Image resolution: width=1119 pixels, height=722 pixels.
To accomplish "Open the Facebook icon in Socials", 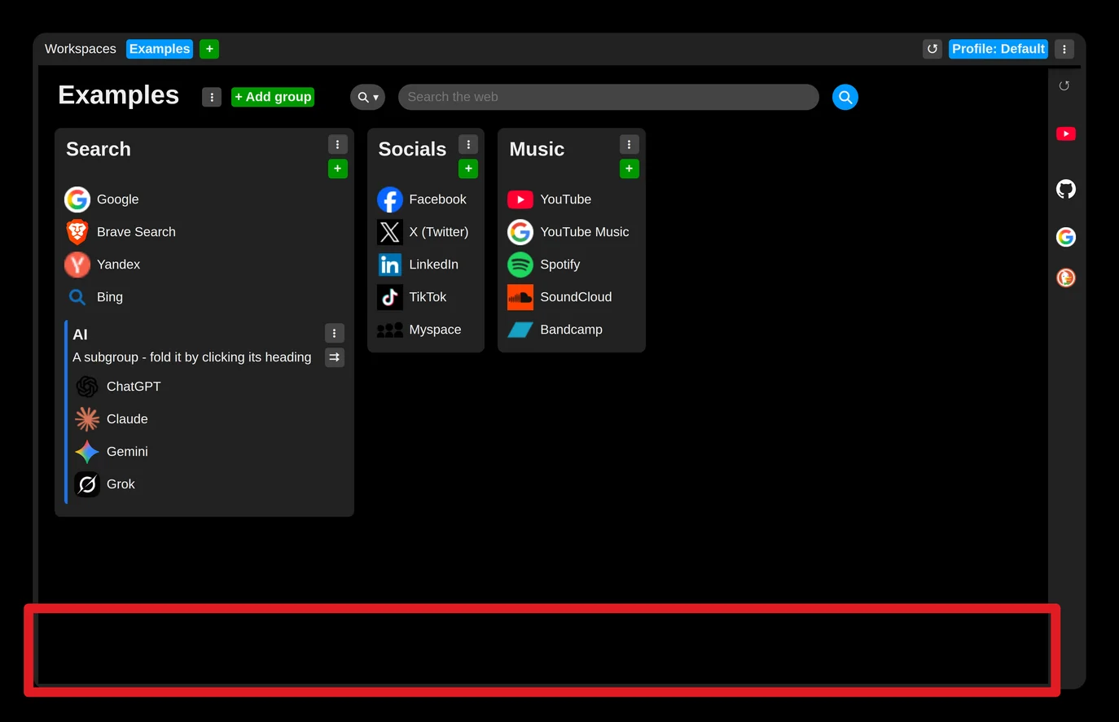I will pos(390,199).
